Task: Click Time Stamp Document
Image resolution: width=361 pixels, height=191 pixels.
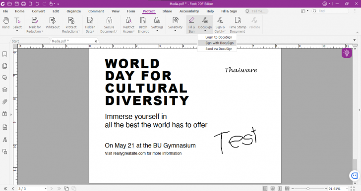Action: pyautogui.click(x=238, y=25)
